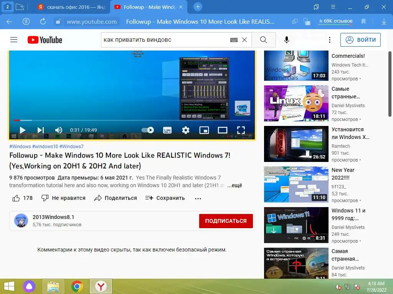This screenshot has height=294, width=393.
Task: Click the magnifier search button
Action: [263, 40]
